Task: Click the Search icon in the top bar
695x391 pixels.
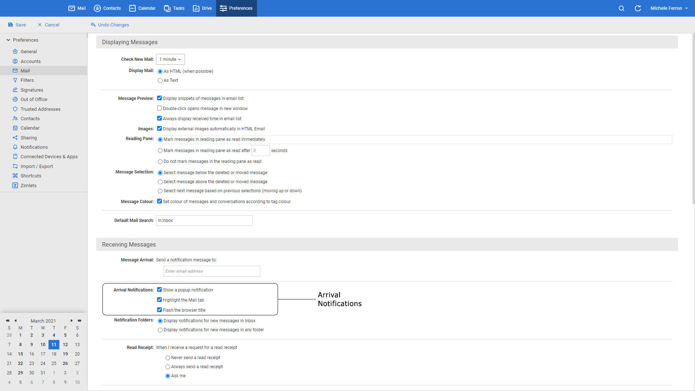Action: [x=621, y=8]
